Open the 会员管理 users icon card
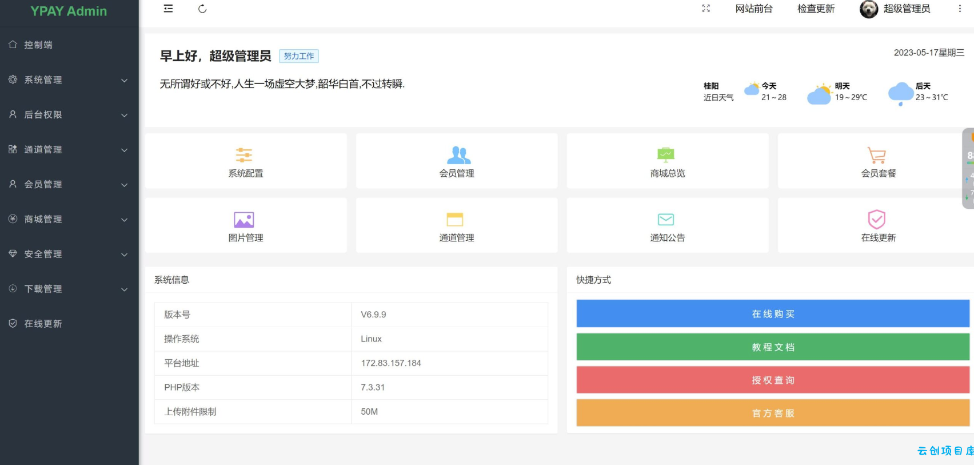 click(x=457, y=161)
